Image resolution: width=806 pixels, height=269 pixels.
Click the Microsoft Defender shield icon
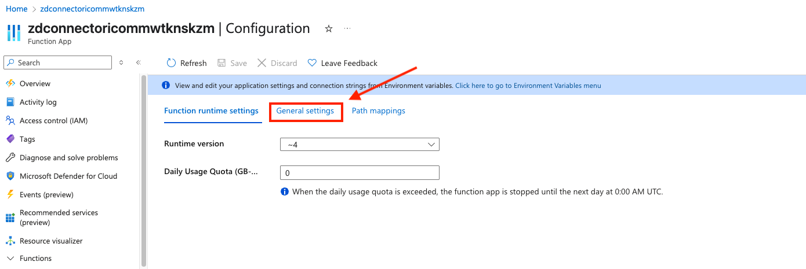(10, 176)
